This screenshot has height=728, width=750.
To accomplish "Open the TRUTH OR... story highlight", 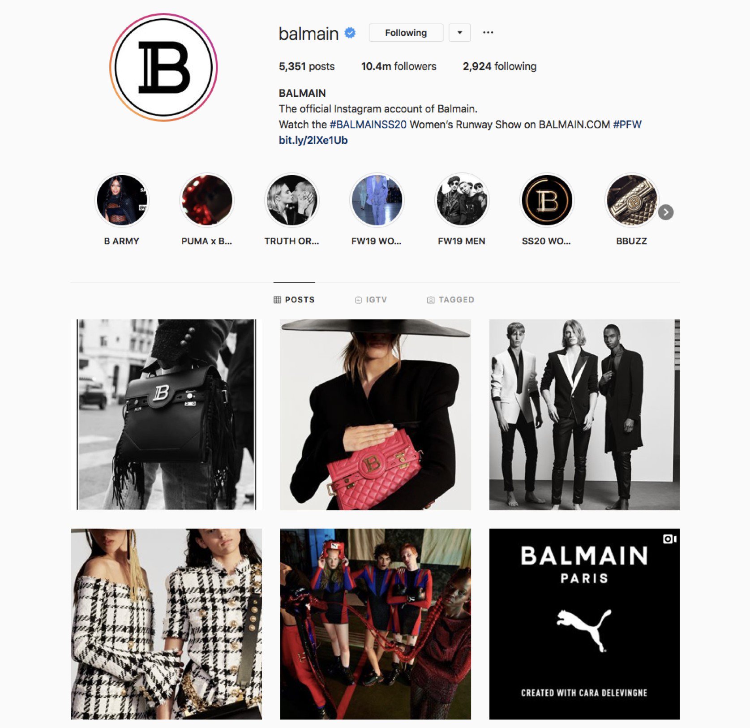I will pos(291,200).
